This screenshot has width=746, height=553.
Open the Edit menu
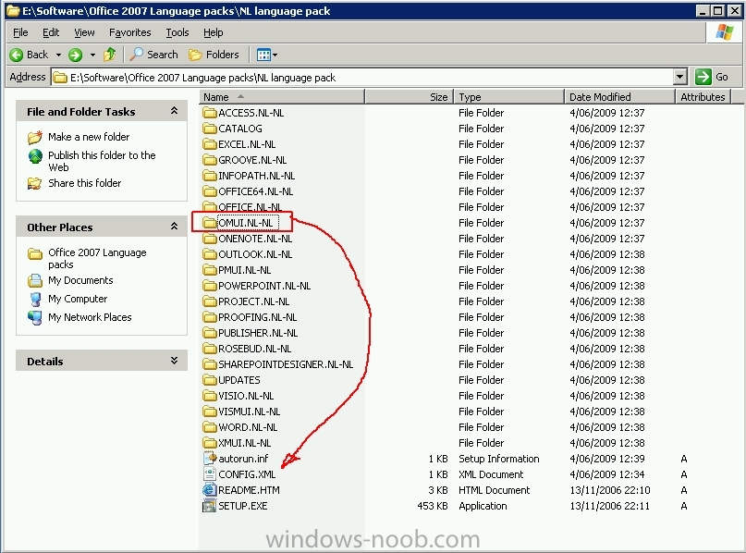[51, 32]
